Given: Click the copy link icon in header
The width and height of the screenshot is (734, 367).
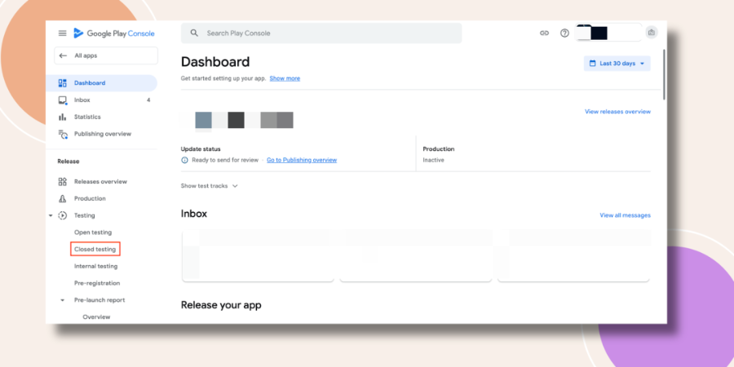Looking at the screenshot, I should [544, 33].
